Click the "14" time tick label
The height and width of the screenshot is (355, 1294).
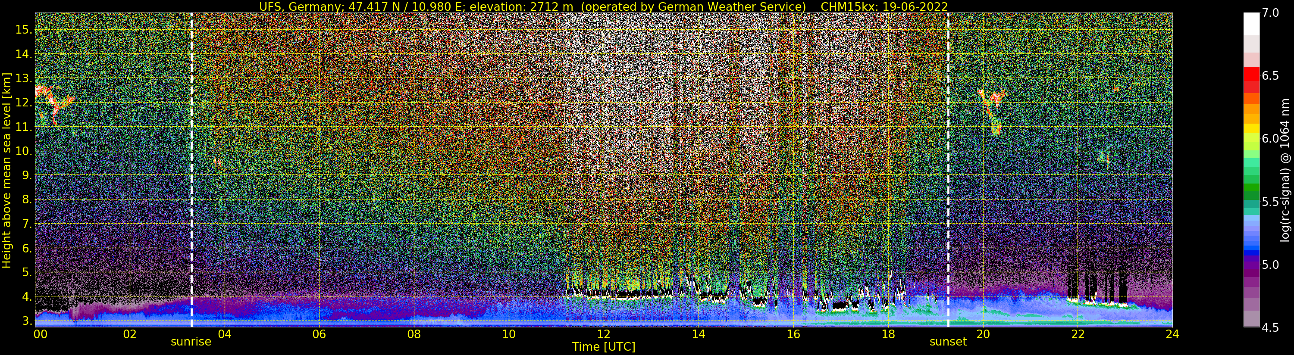(x=698, y=334)
